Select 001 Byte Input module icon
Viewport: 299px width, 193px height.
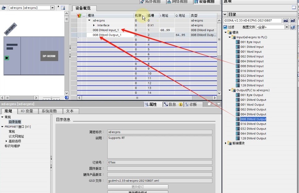(x=238, y=42)
